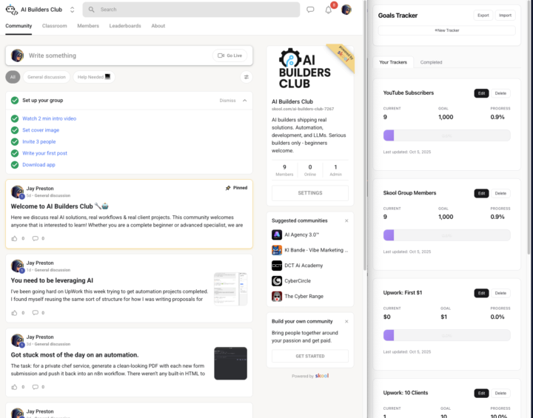The height and width of the screenshot is (418, 533).
Task: Collapse the Set up your group panel
Action: pos(245,101)
